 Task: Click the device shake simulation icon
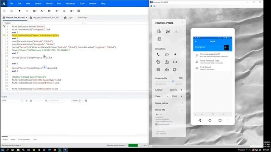[x=158, y=62]
